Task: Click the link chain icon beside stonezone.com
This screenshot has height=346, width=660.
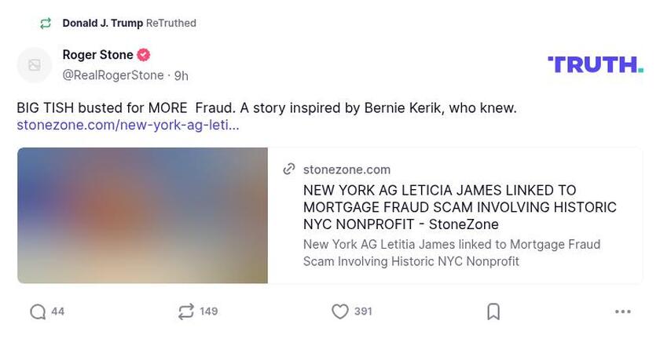Action: (289, 169)
